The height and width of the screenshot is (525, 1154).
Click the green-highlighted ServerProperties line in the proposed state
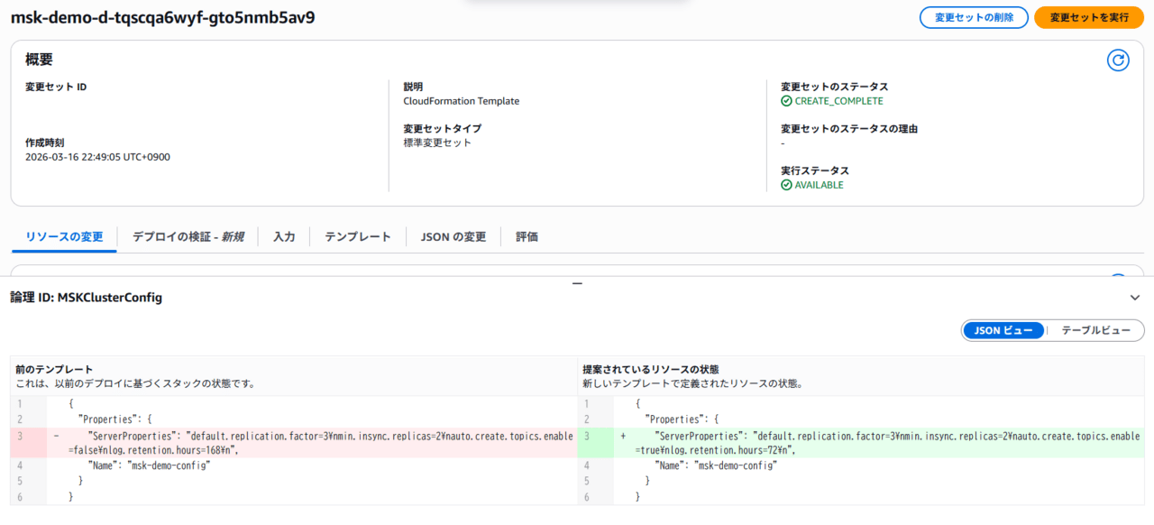pos(875,442)
